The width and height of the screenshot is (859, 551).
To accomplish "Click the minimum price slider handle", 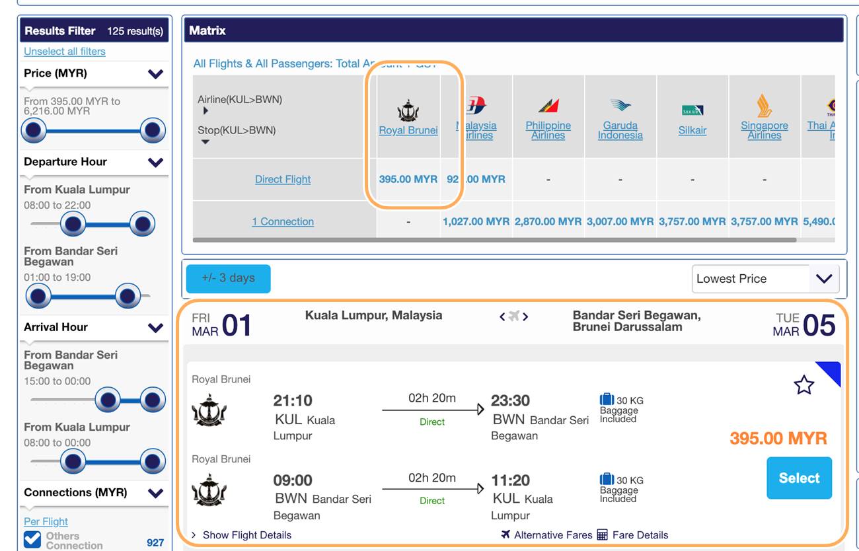I will [33, 131].
